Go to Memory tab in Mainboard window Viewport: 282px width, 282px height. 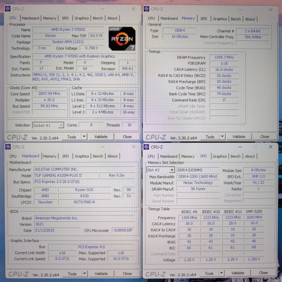[50, 156]
